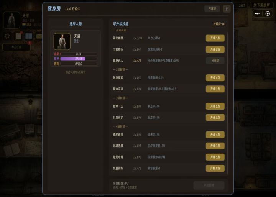Upgrade 以攻代守 skill for 5 points
This screenshot has height=197, width=276.
coord(215,117)
